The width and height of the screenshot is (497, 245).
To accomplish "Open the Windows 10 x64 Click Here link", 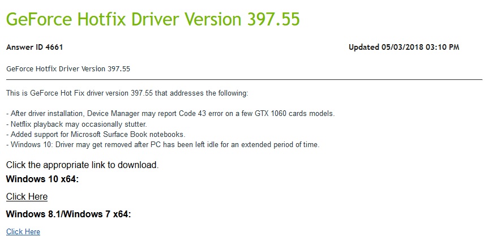I will coord(27,196).
